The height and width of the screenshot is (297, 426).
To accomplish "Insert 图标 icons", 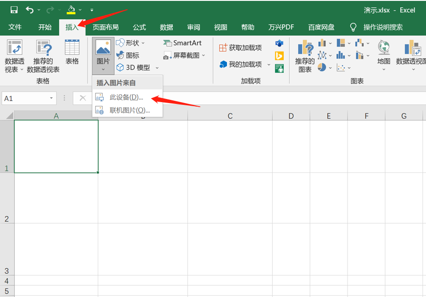I will 128,56.
